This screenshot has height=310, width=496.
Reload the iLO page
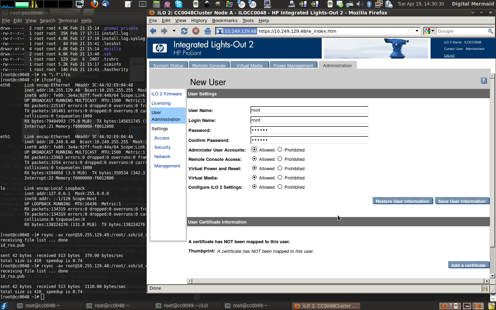point(184,31)
